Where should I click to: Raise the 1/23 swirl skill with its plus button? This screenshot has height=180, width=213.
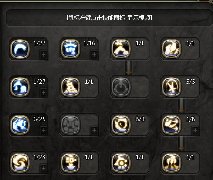44,168
